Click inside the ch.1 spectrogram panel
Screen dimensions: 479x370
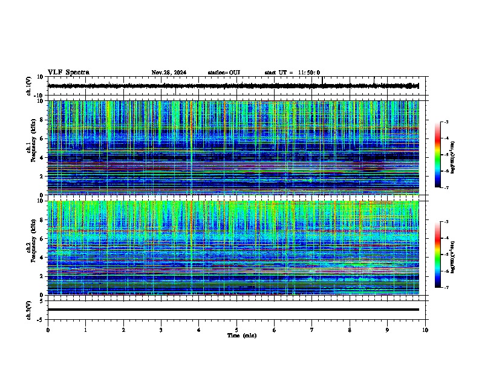point(233,148)
